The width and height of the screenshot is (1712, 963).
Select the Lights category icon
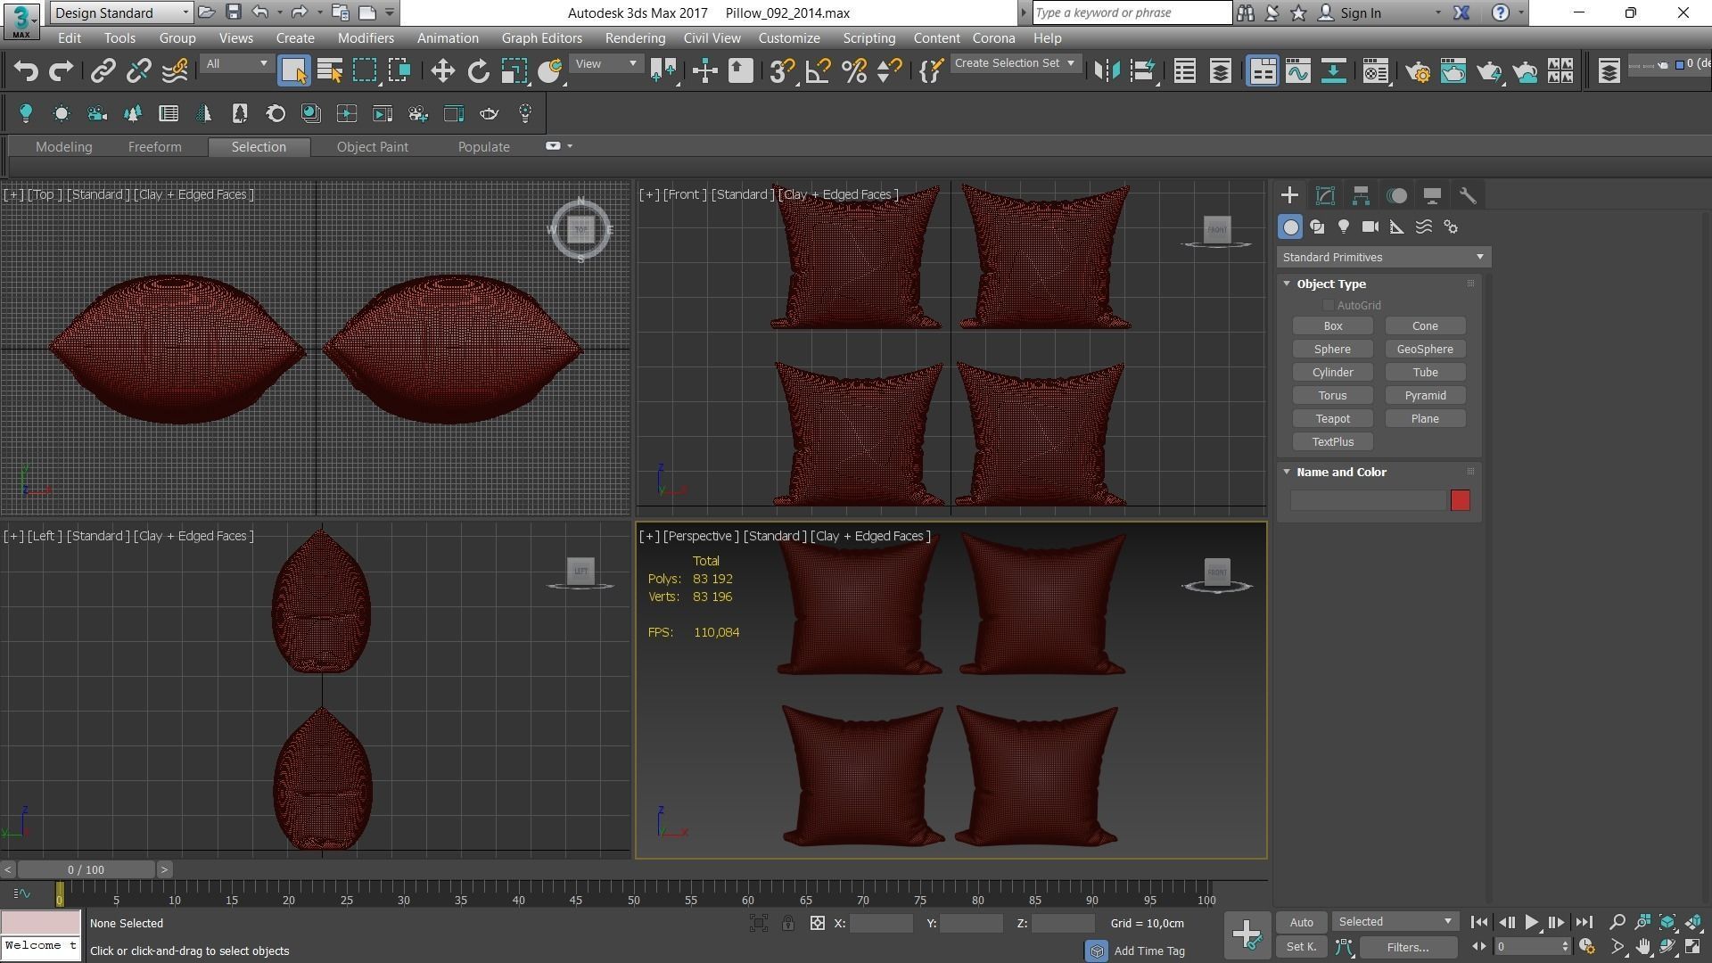1344,227
